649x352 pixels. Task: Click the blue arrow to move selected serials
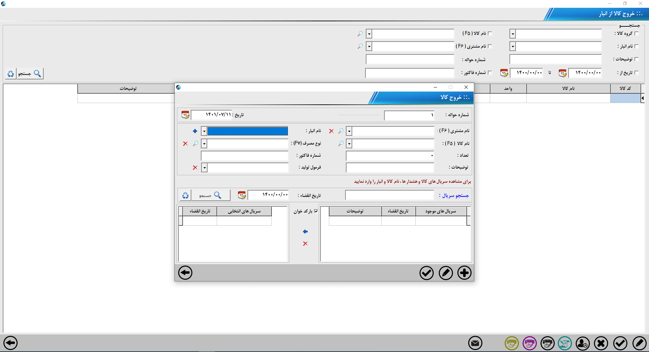[x=305, y=232]
